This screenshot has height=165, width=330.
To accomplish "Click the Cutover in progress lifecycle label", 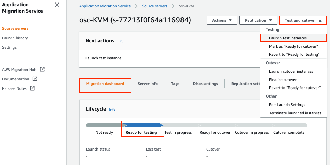I will (252, 132).
